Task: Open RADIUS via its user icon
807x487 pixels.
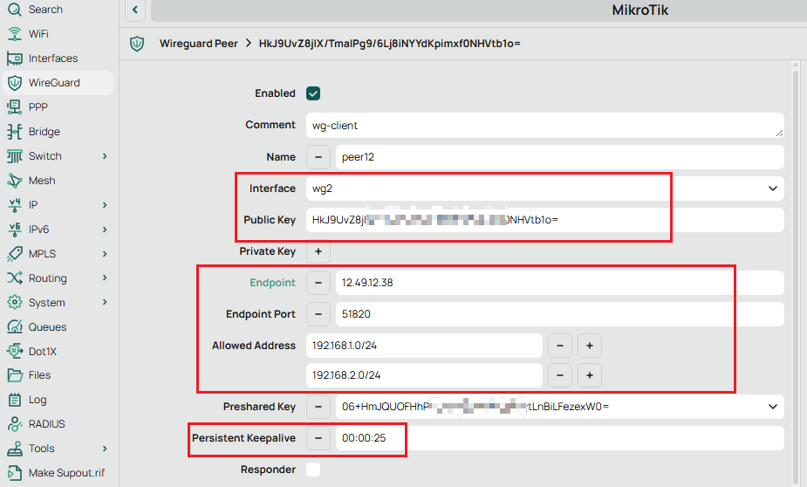Action: [15, 424]
